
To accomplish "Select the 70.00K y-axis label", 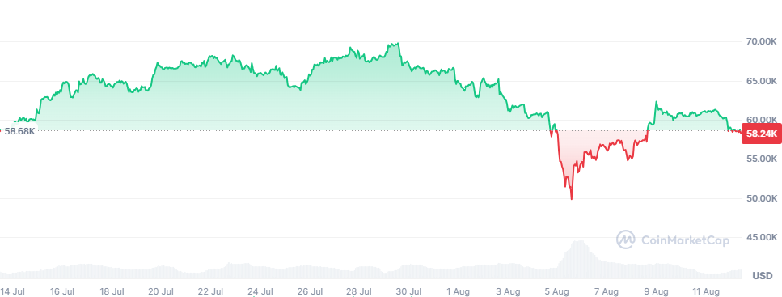I will tap(762, 41).
